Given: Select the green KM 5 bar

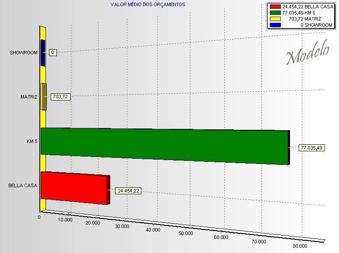Looking at the screenshot, I should [165, 146].
